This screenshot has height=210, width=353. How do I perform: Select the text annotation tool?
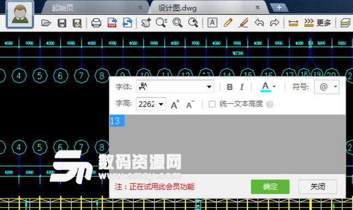tap(212, 23)
